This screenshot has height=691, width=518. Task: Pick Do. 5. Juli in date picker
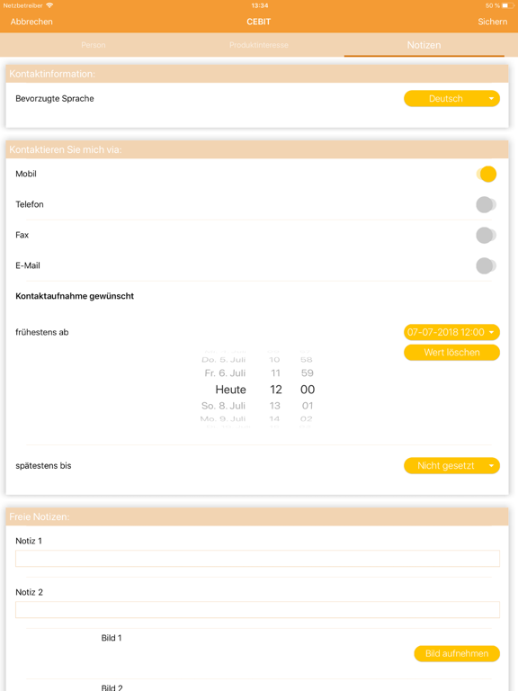click(x=224, y=360)
